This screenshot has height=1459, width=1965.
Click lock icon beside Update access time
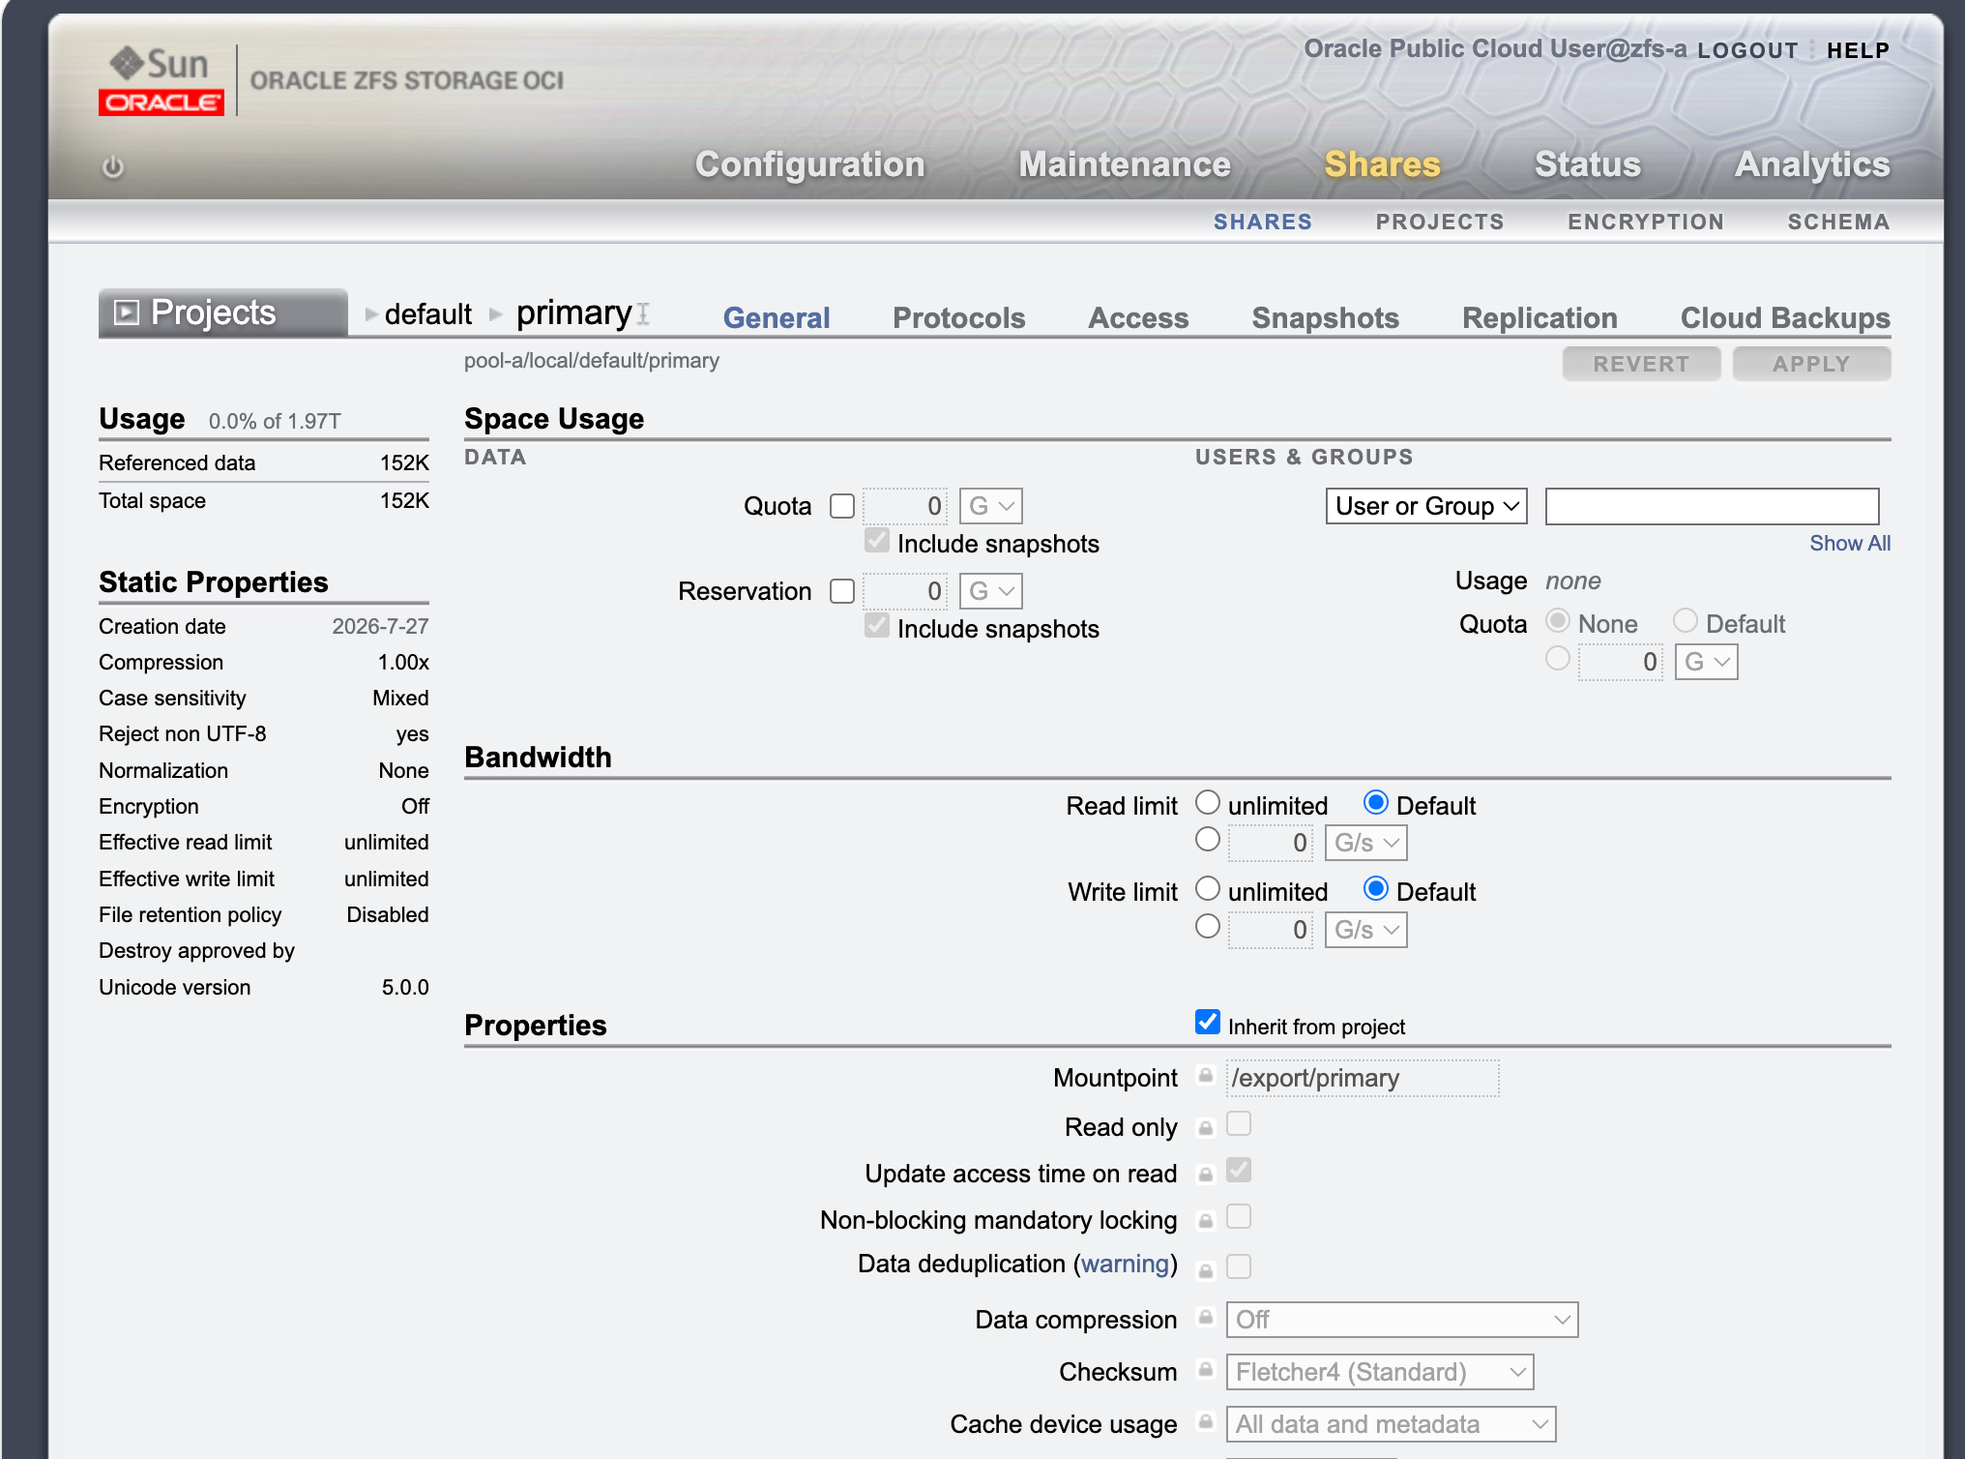pyautogui.click(x=1205, y=1174)
